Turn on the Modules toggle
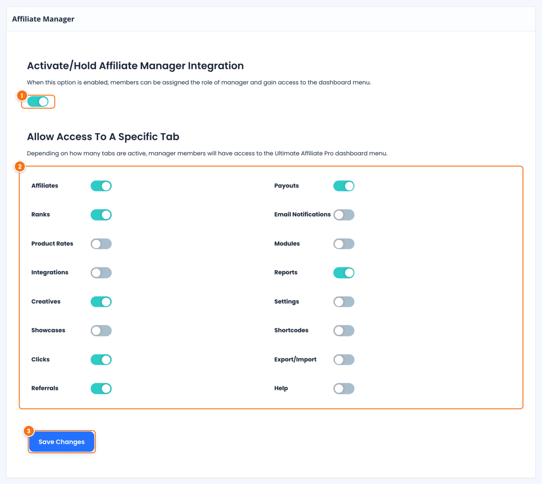Image resolution: width=542 pixels, height=484 pixels. point(344,244)
